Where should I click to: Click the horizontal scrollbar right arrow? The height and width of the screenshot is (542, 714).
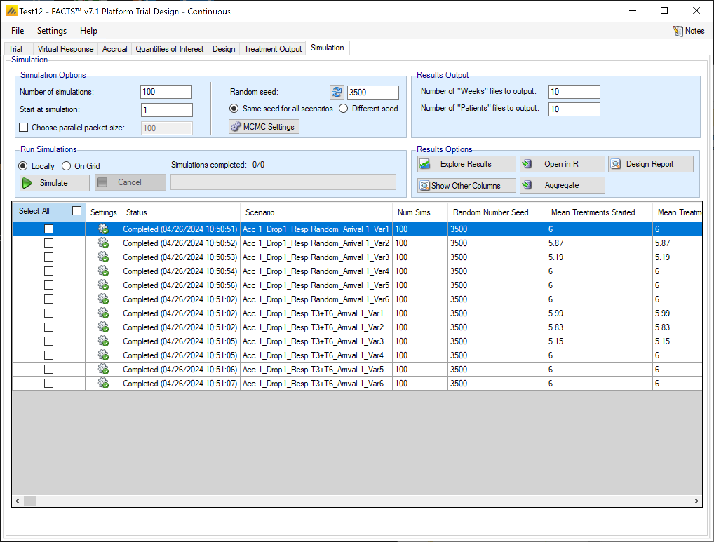696,501
